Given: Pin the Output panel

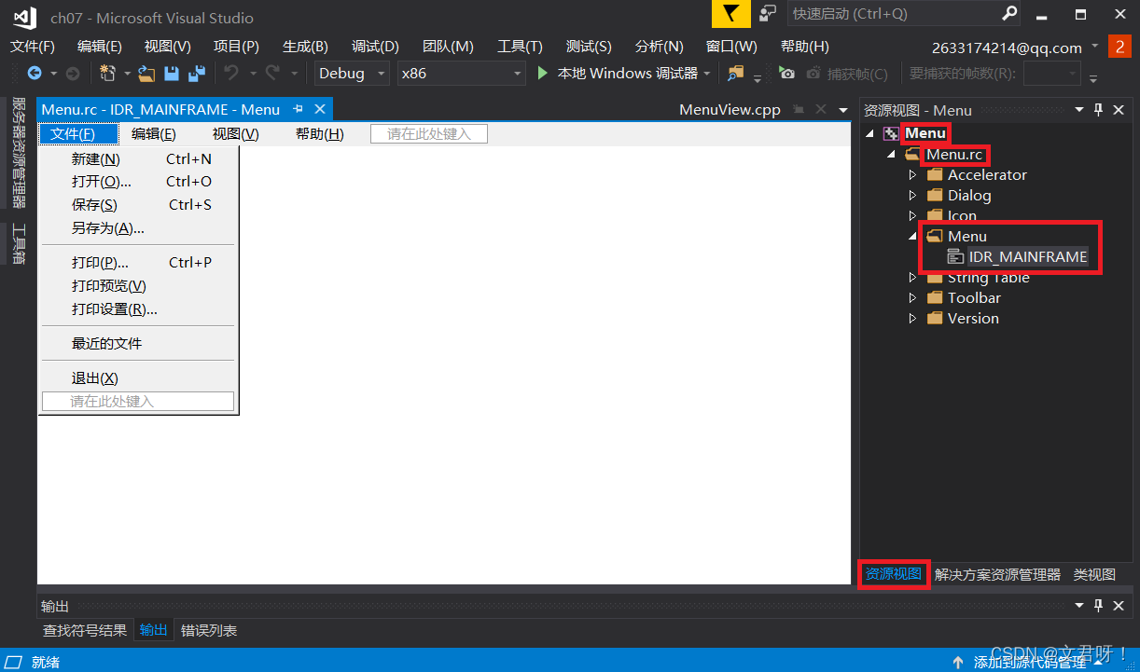Looking at the screenshot, I should [x=1098, y=606].
